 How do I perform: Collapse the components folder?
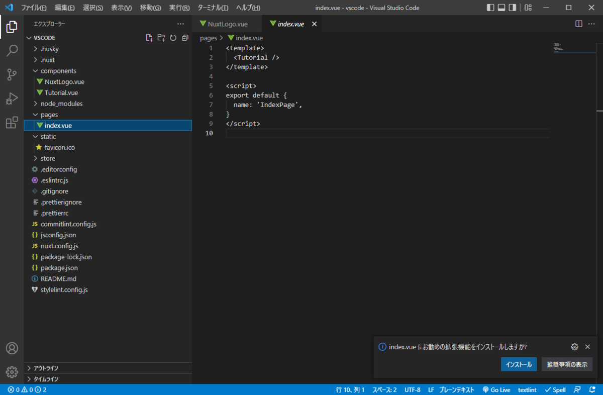[x=108, y=71]
